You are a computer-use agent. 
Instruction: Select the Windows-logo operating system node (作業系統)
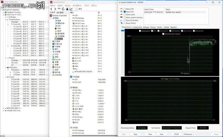[x=57, y=44]
